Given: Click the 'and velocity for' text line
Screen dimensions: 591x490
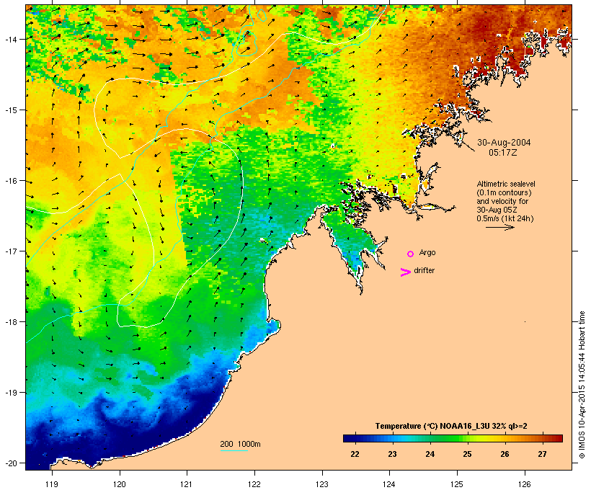Looking at the screenshot, I should point(502,201).
